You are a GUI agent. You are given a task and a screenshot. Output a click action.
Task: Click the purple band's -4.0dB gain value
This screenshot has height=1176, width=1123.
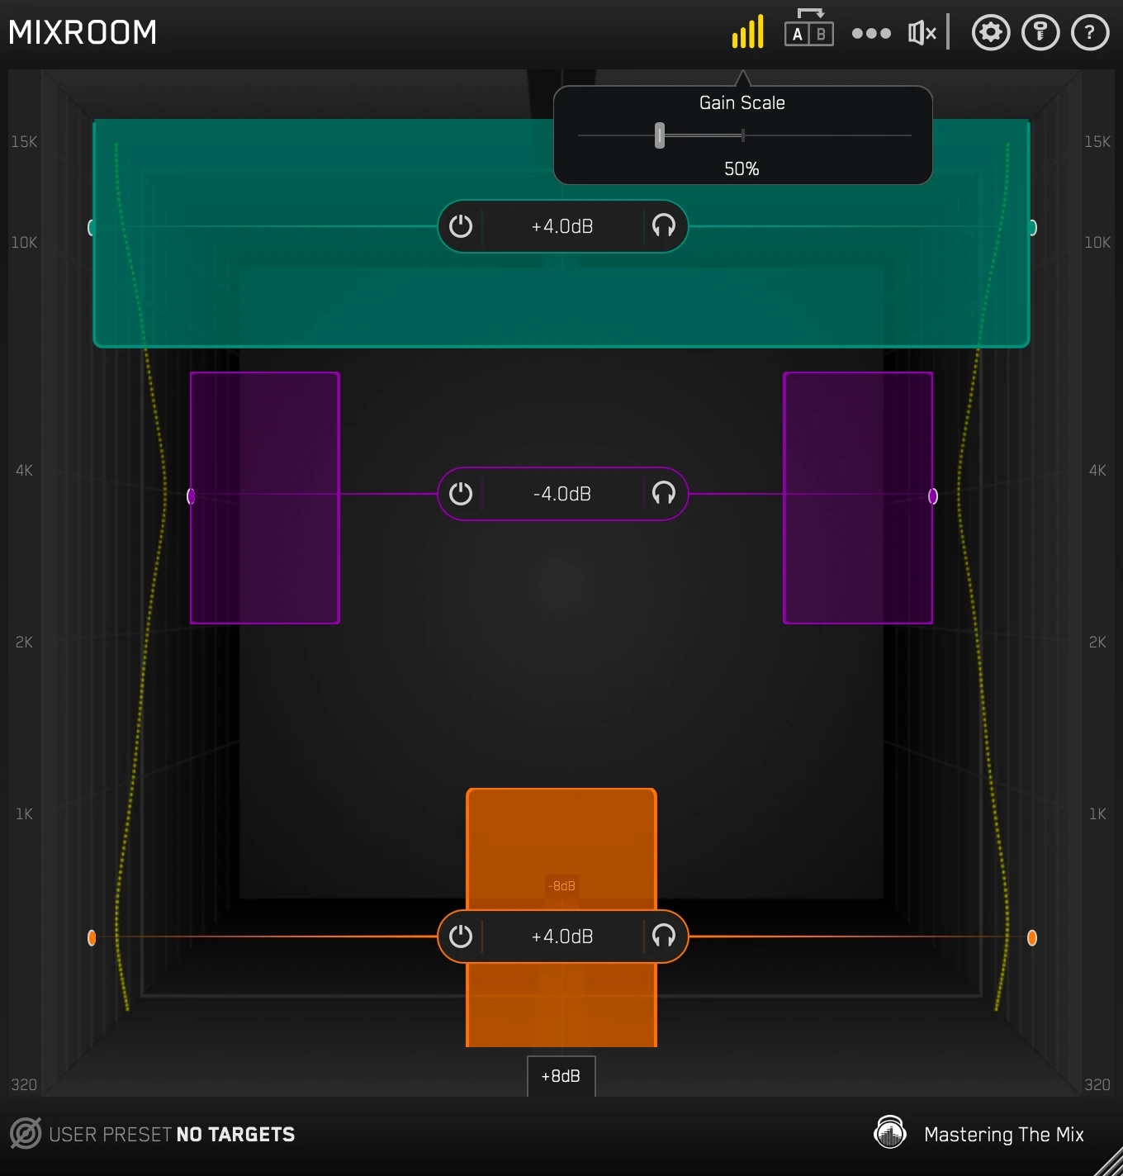562,494
